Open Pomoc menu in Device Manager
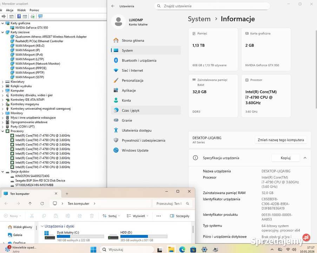This screenshot has width=317, height=253. point(34,10)
